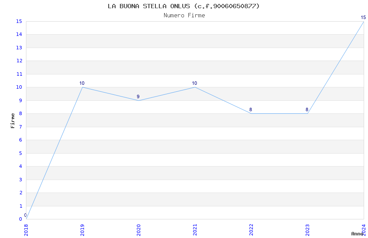Image resolution: width=368 pixels, height=238 pixels.
Task: Select the 2024 x-axis year label
Action: tap(364, 230)
